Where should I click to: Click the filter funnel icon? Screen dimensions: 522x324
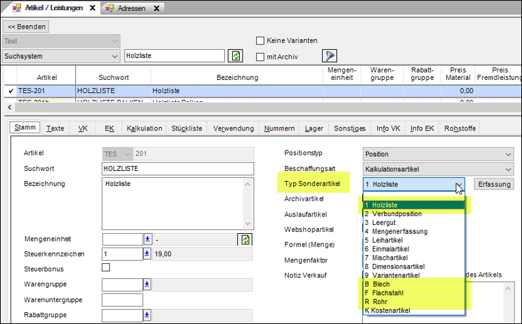(x=330, y=56)
